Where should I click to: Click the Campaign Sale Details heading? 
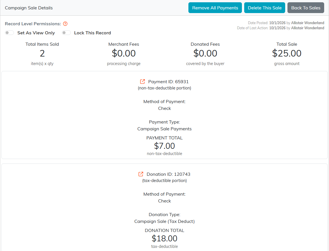pyautogui.click(x=29, y=8)
